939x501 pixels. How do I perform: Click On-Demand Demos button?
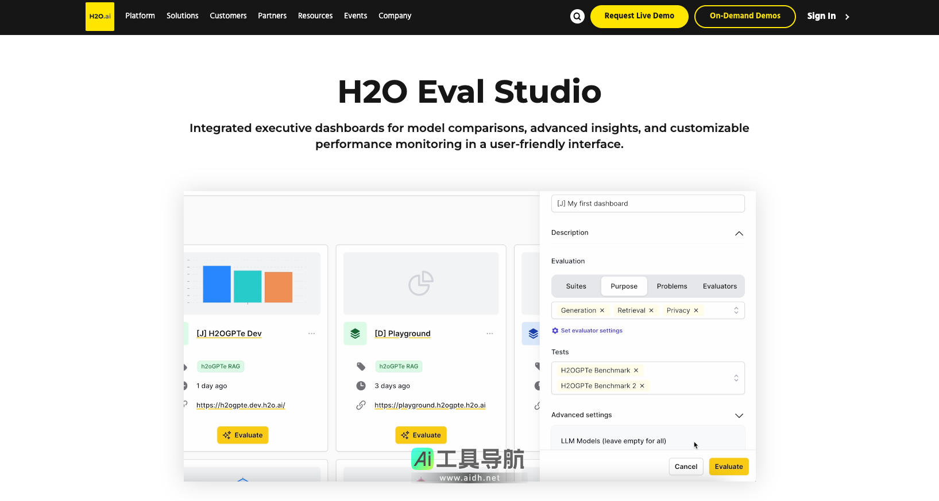(745, 17)
